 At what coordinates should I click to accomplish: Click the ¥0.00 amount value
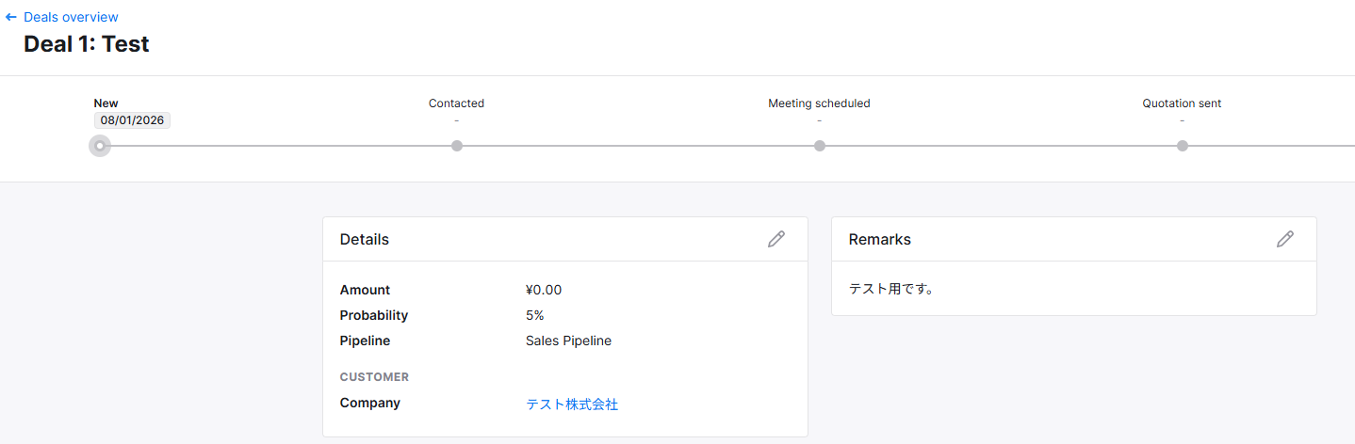pyautogui.click(x=544, y=290)
